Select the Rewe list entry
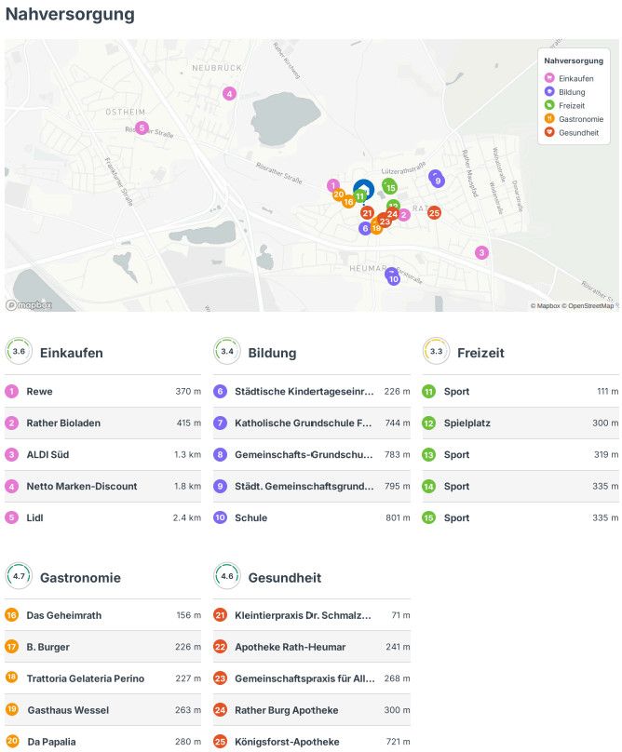The width and height of the screenshot is (622, 752). tap(102, 391)
